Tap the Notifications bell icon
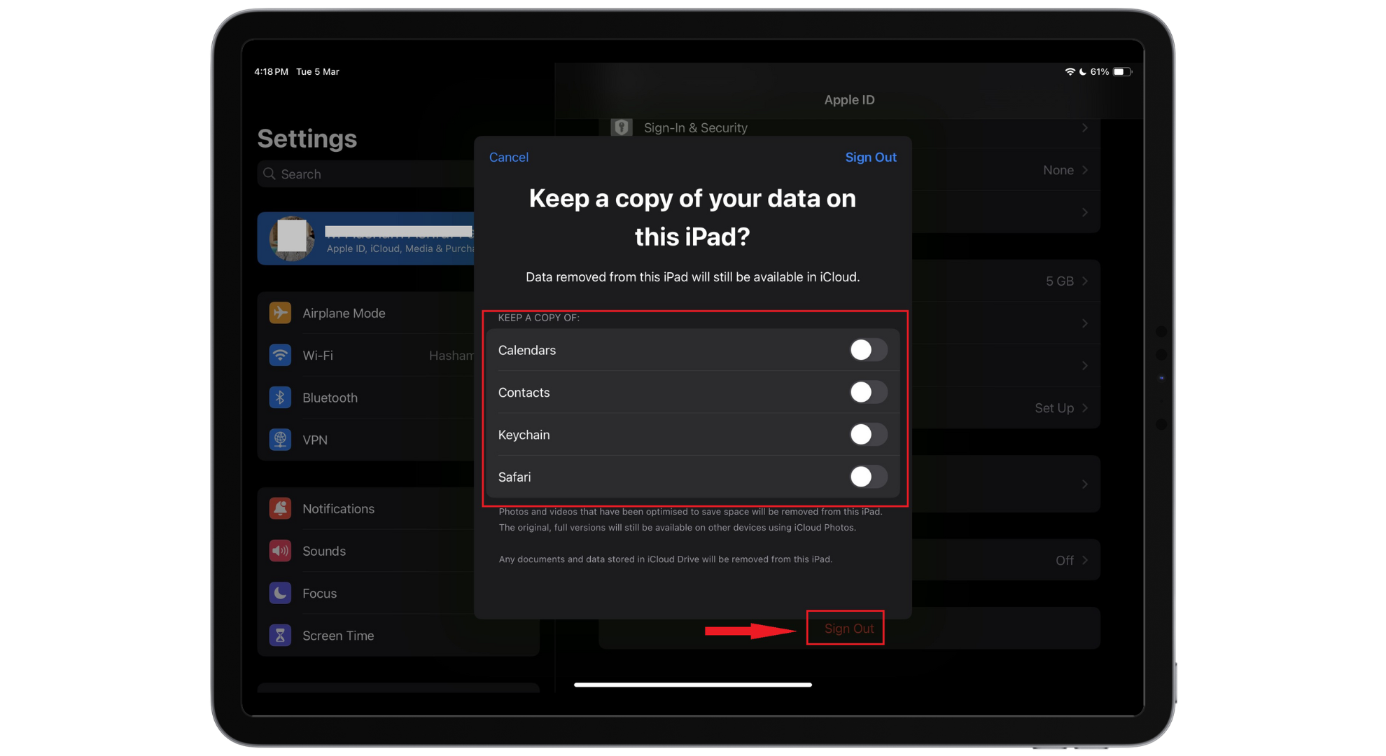The width and height of the screenshot is (1386, 756). click(x=280, y=509)
